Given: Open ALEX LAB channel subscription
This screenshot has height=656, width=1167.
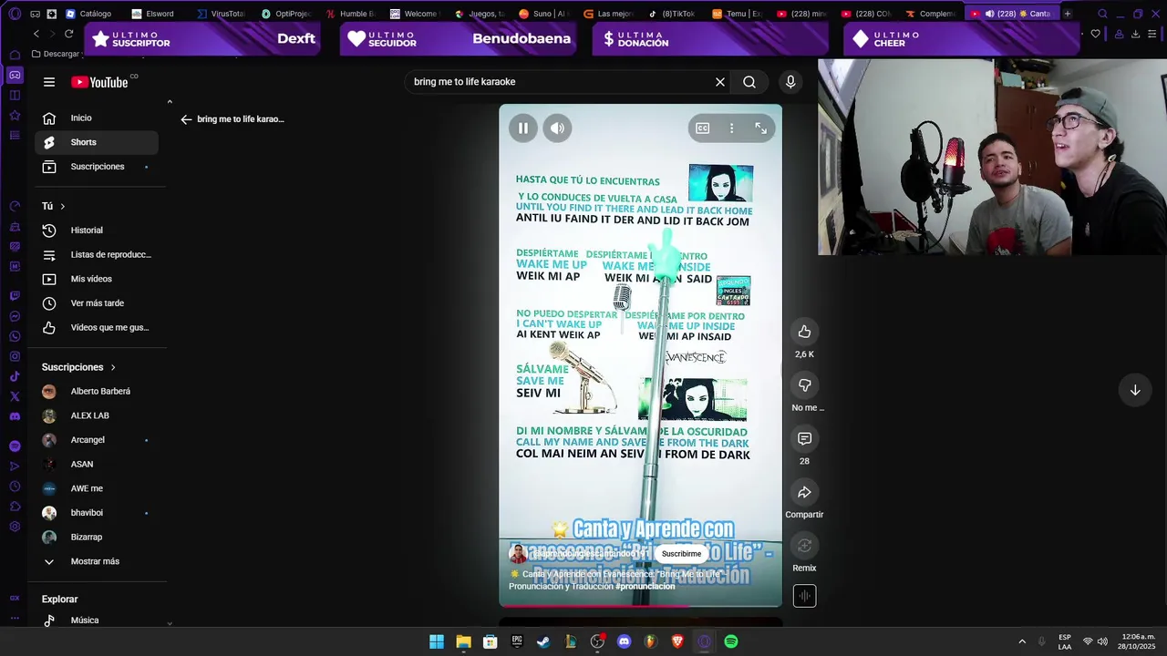Looking at the screenshot, I should [x=97, y=415].
